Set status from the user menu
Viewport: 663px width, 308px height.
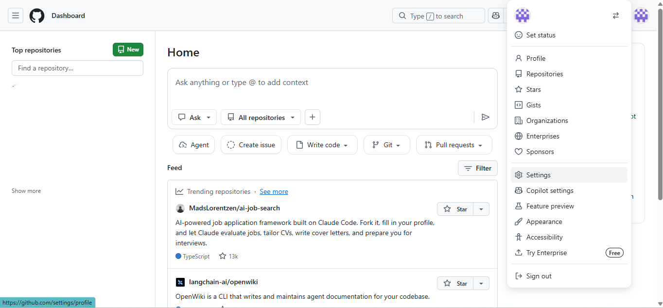click(x=569, y=35)
